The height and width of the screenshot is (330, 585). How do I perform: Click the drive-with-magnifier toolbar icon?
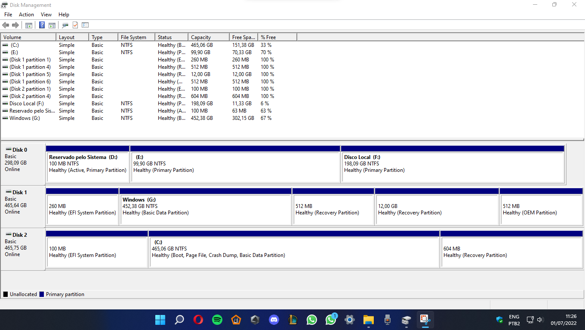65,25
